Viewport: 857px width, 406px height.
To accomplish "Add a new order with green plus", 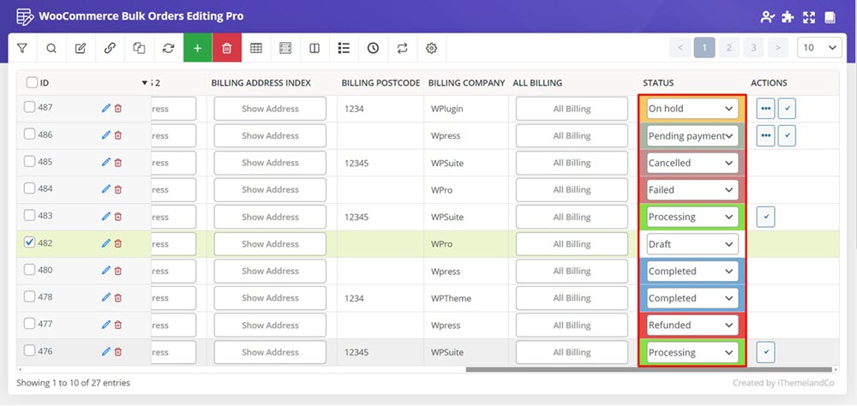I will click(x=197, y=48).
